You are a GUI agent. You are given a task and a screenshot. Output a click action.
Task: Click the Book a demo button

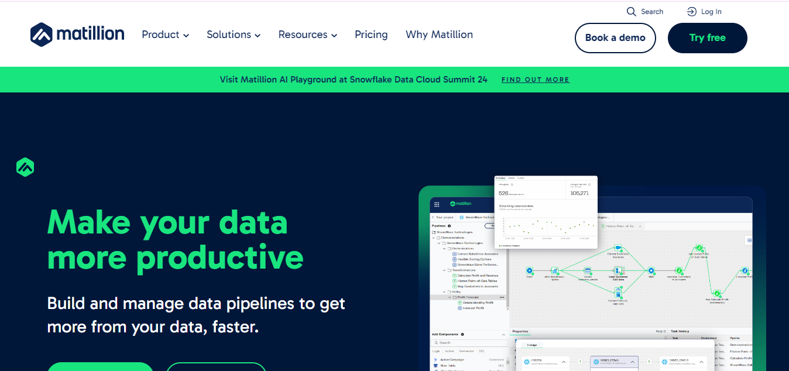pyautogui.click(x=615, y=38)
